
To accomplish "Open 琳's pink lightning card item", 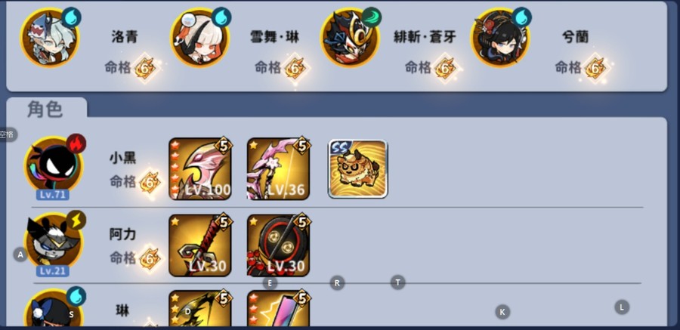I will click(278, 308).
